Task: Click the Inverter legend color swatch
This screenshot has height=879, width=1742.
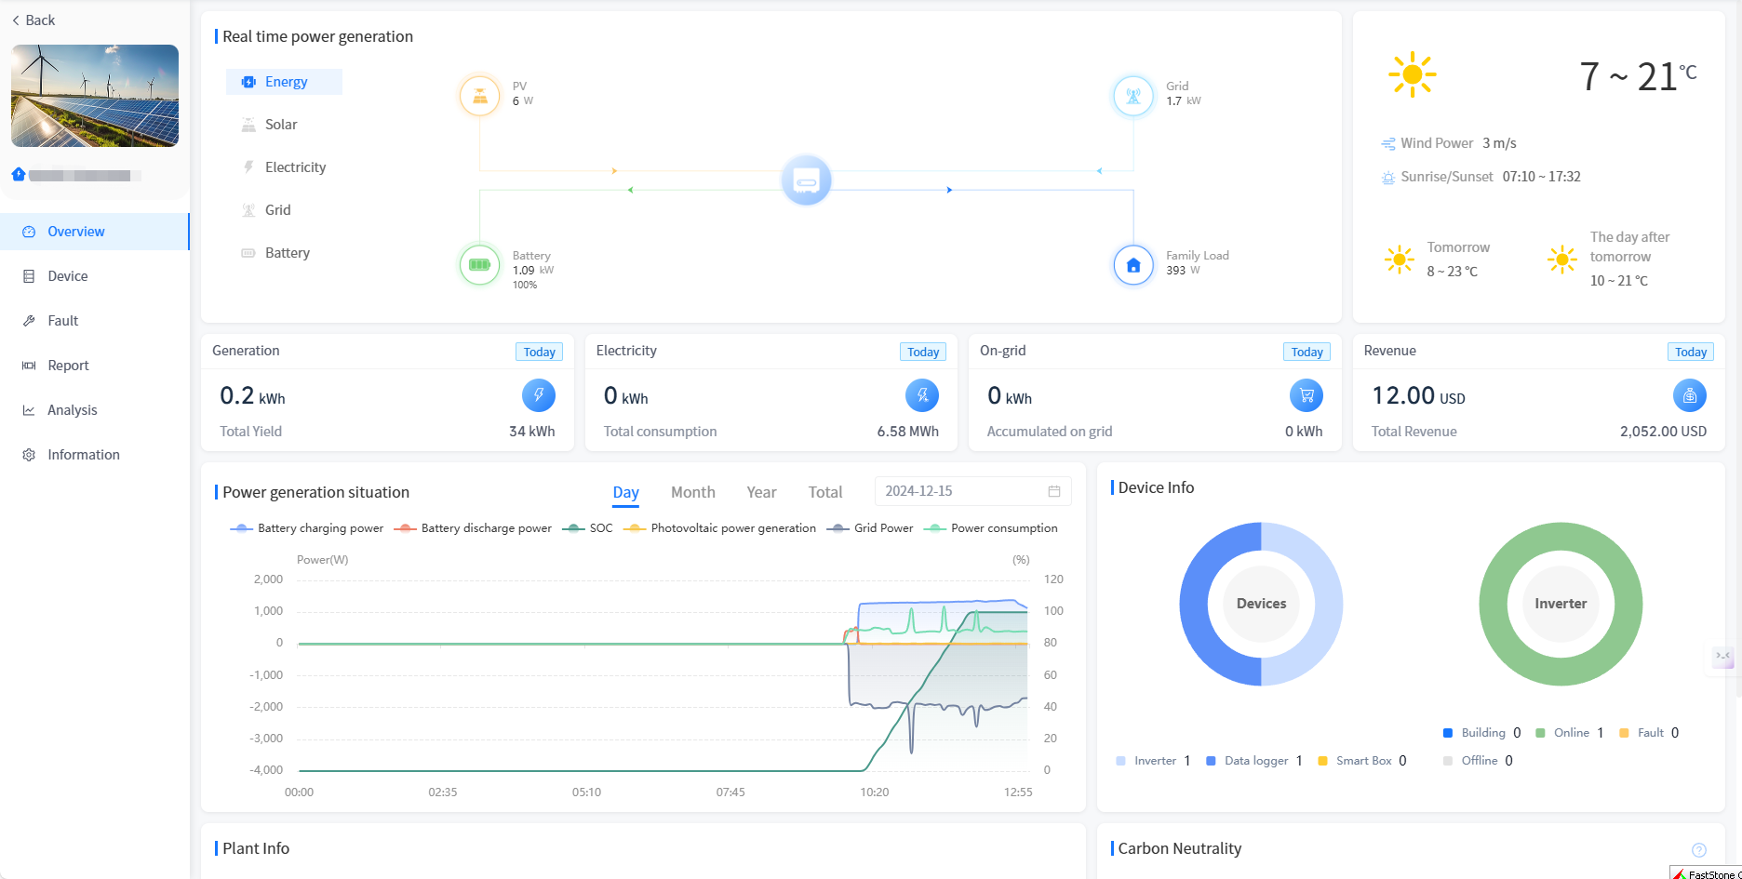Action: tap(1120, 761)
